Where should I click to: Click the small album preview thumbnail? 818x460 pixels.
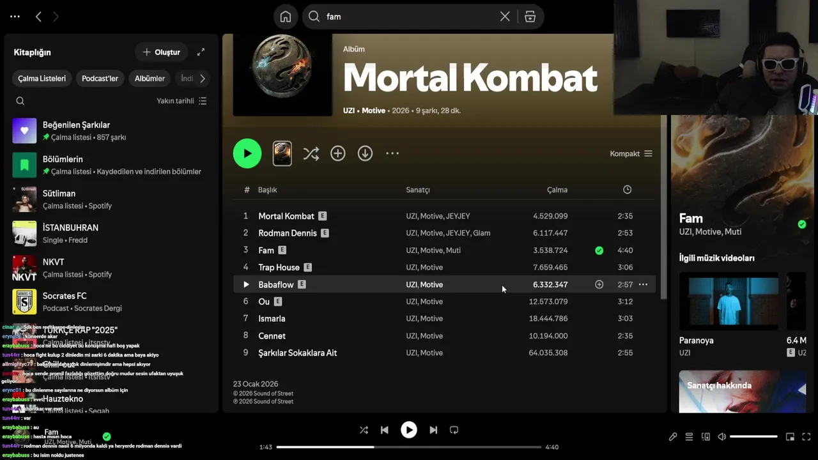pos(282,153)
